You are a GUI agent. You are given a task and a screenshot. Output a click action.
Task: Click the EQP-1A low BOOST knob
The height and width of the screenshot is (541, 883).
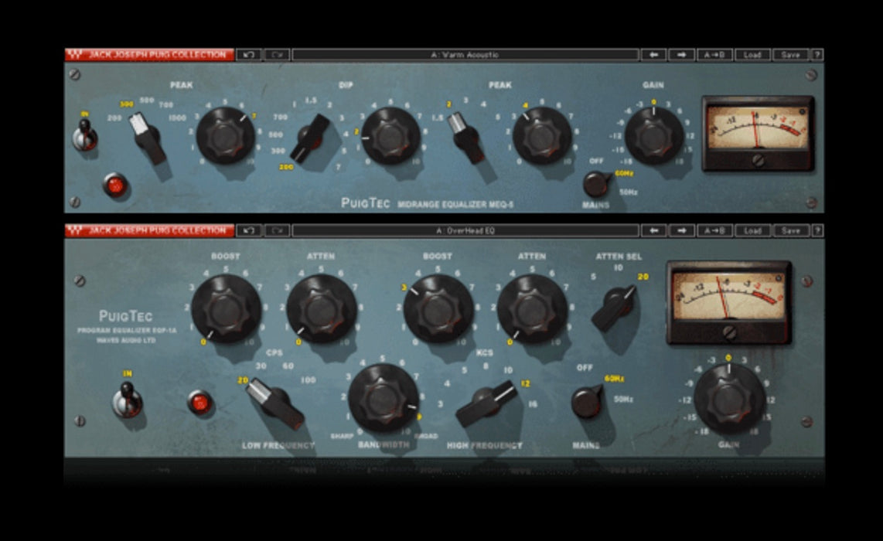click(x=226, y=309)
